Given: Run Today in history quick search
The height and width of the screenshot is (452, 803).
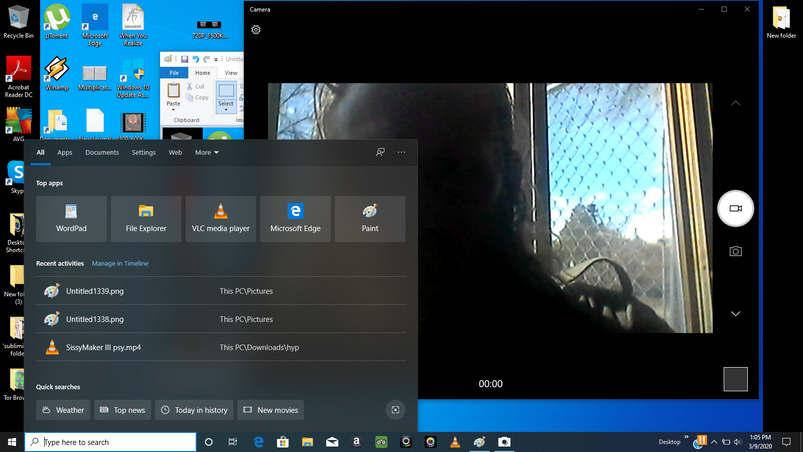Looking at the screenshot, I should pyautogui.click(x=194, y=410).
